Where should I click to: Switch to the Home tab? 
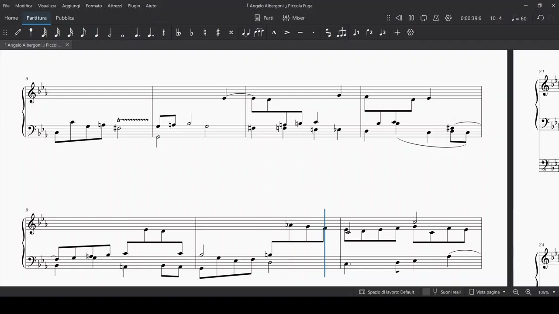[11, 18]
